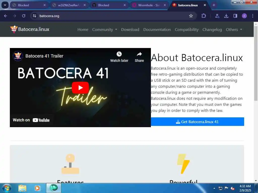
Task: Switch to the w2iZNtZneRwA tab
Action: pyautogui.click(x=69, y=5)
